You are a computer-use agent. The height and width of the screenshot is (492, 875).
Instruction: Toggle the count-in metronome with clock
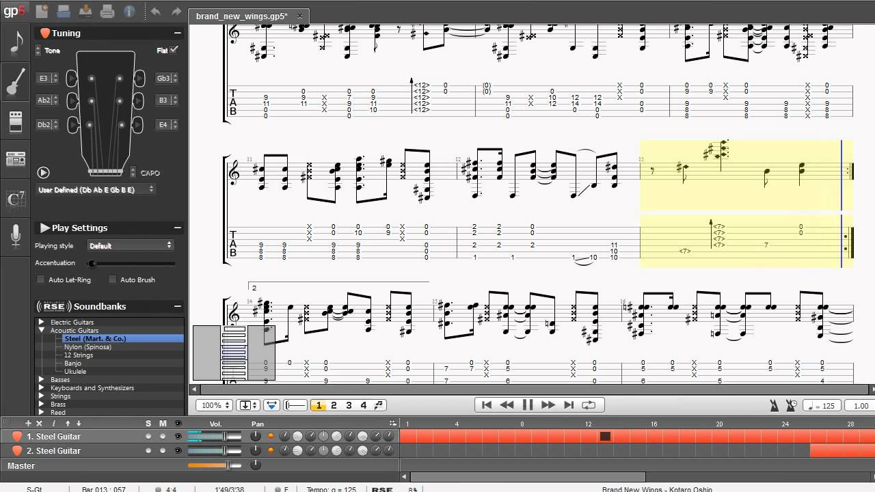tap(792, 405)
